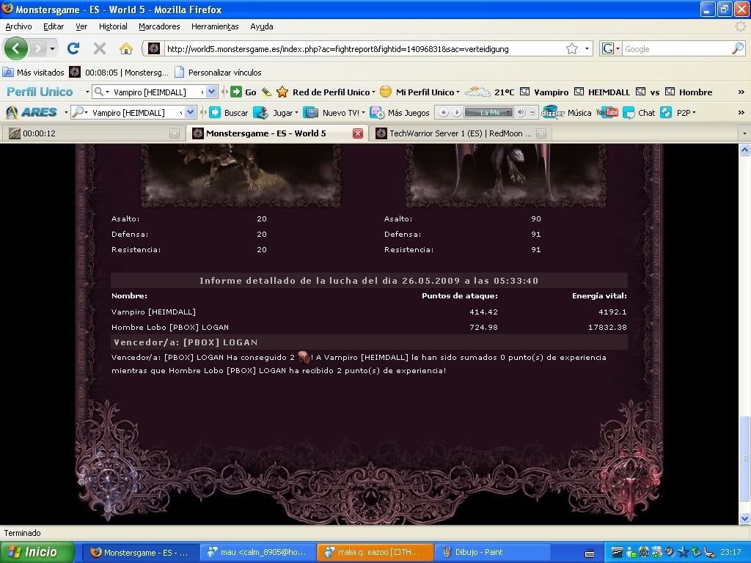Stop the toolbar radio player
This screenshot has width=751, height=563.
444,112
